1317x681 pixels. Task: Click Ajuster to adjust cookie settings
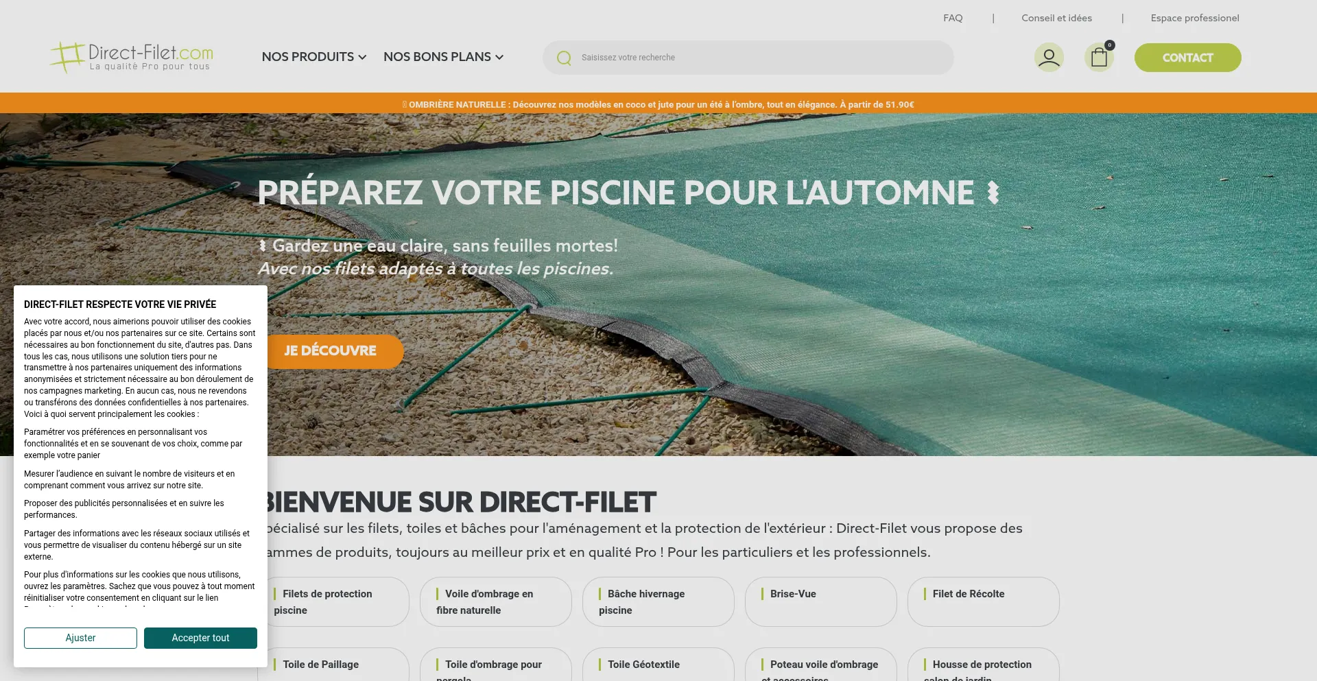(x=80, y=638)
